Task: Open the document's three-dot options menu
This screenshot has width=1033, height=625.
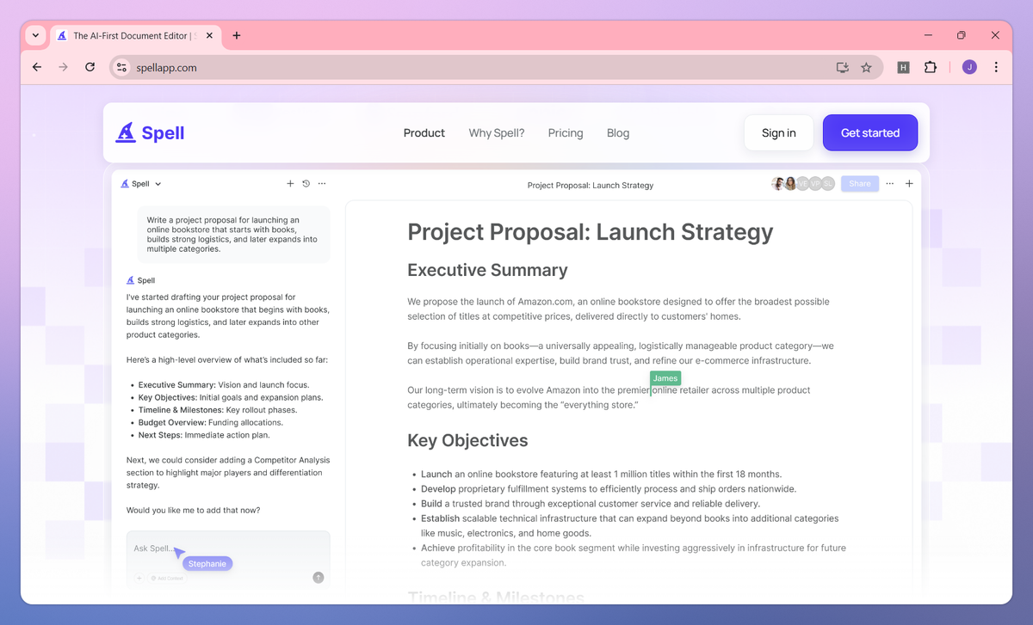Action: click(890, 184)
